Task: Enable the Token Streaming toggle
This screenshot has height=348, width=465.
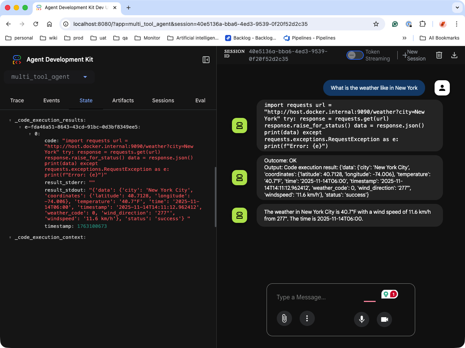Action: 355,55
